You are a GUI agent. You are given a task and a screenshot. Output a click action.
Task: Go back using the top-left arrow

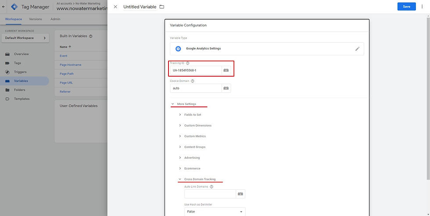[x=4, y=7]
